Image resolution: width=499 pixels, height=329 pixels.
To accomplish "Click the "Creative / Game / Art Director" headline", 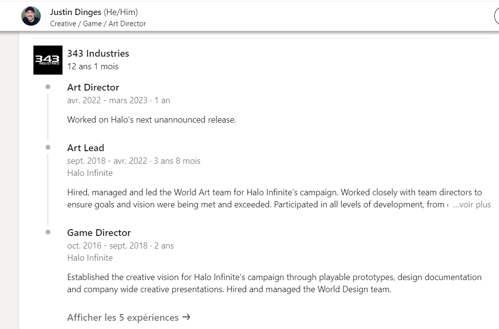I will click(x=98, y=23).
